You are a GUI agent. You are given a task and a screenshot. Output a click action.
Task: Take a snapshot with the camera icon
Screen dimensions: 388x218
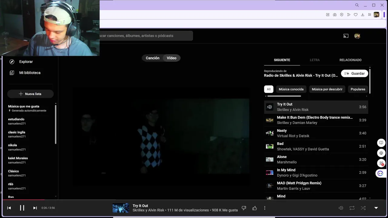coord(335,15)
